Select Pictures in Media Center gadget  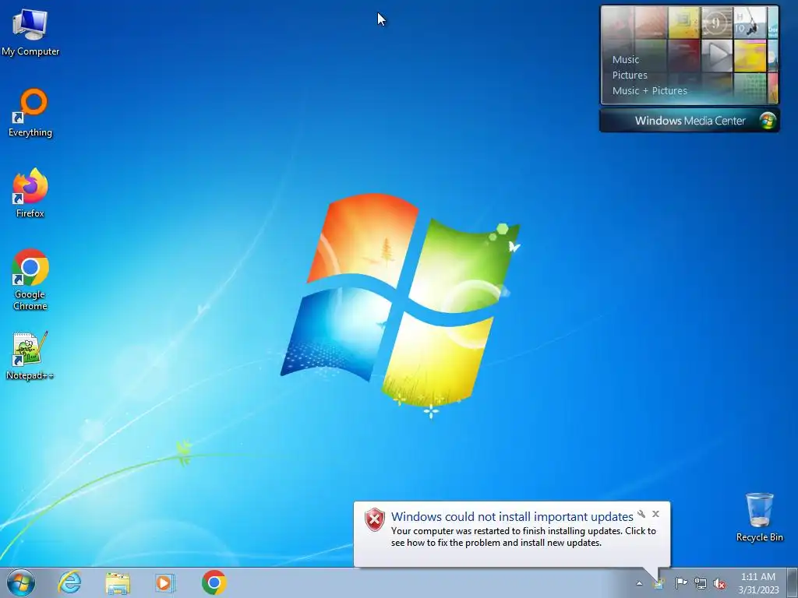point(630,76)
